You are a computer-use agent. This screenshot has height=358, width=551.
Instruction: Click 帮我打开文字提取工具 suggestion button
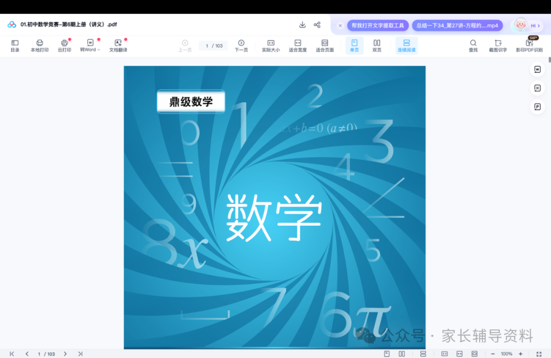pos(378,25)
